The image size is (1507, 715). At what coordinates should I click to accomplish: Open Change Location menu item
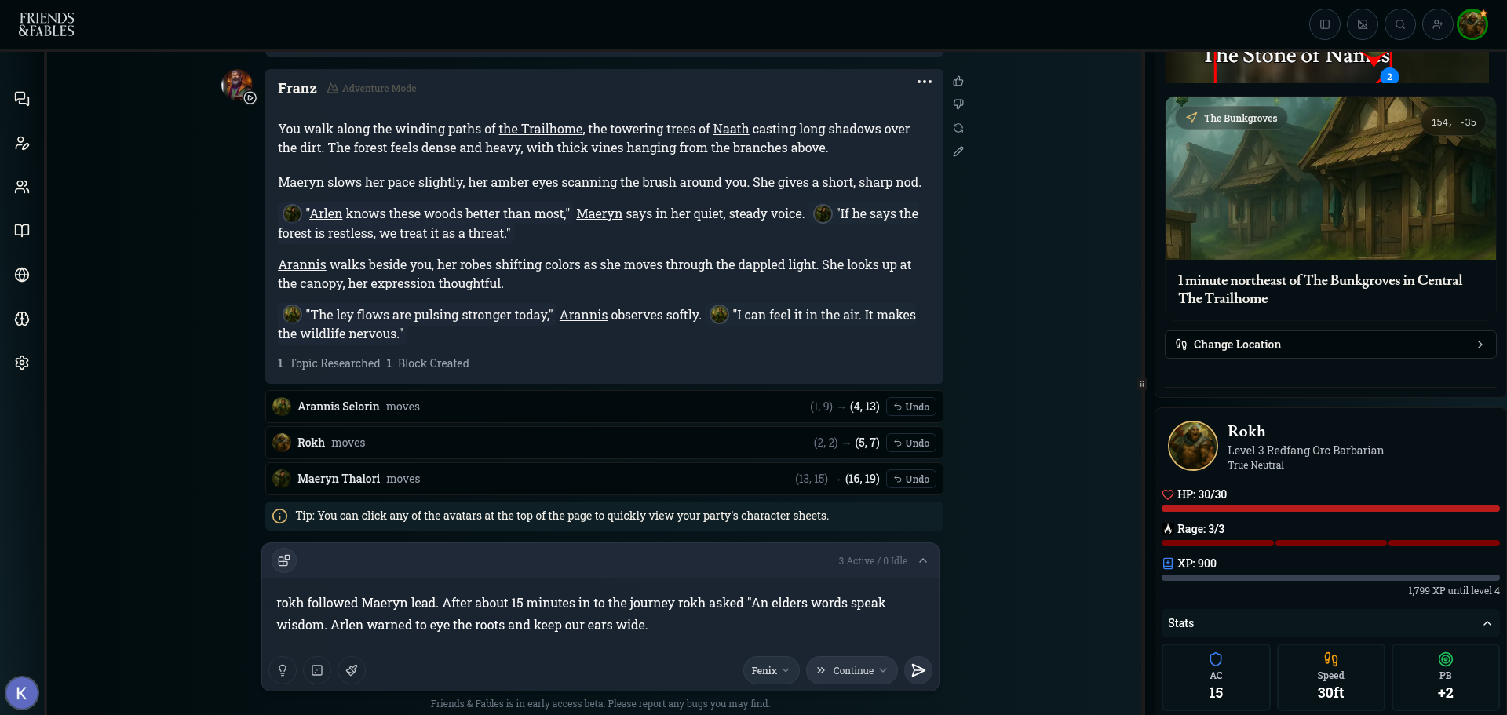1330,345
